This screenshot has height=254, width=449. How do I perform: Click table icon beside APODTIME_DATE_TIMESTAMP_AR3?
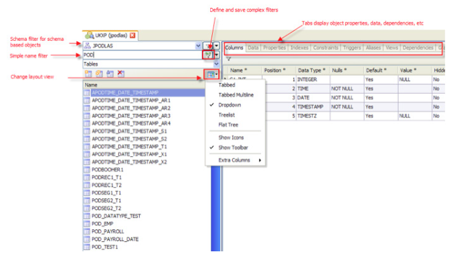click(86, 116)
